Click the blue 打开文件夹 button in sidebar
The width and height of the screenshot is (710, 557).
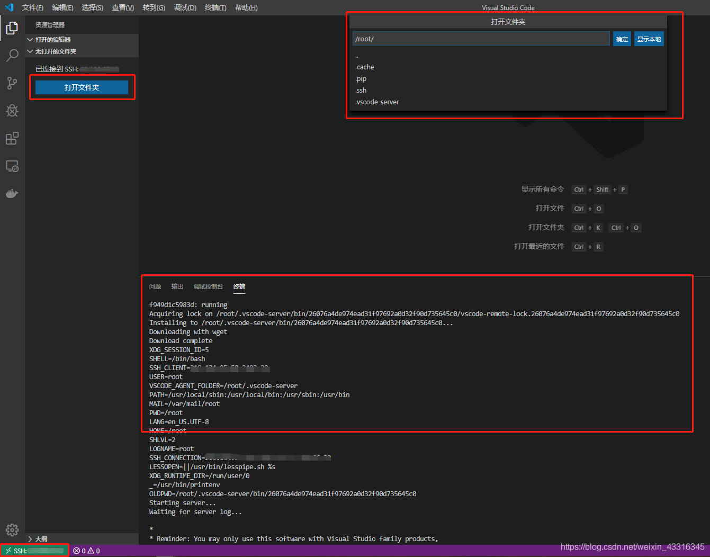(82, 87)
